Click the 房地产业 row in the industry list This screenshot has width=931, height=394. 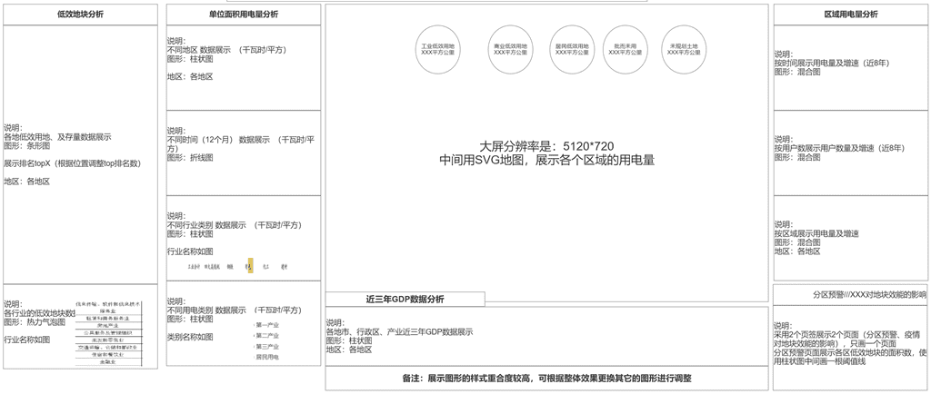[x=109, y=325]
